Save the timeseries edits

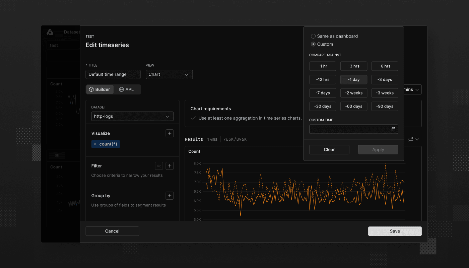[x=395, y=231]
